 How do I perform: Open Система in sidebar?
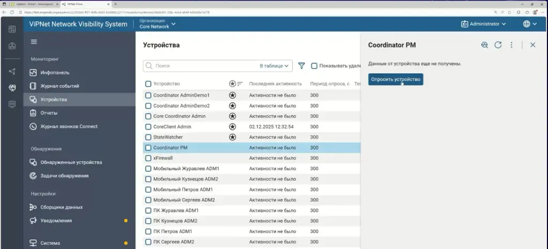[x=79, y=243]
